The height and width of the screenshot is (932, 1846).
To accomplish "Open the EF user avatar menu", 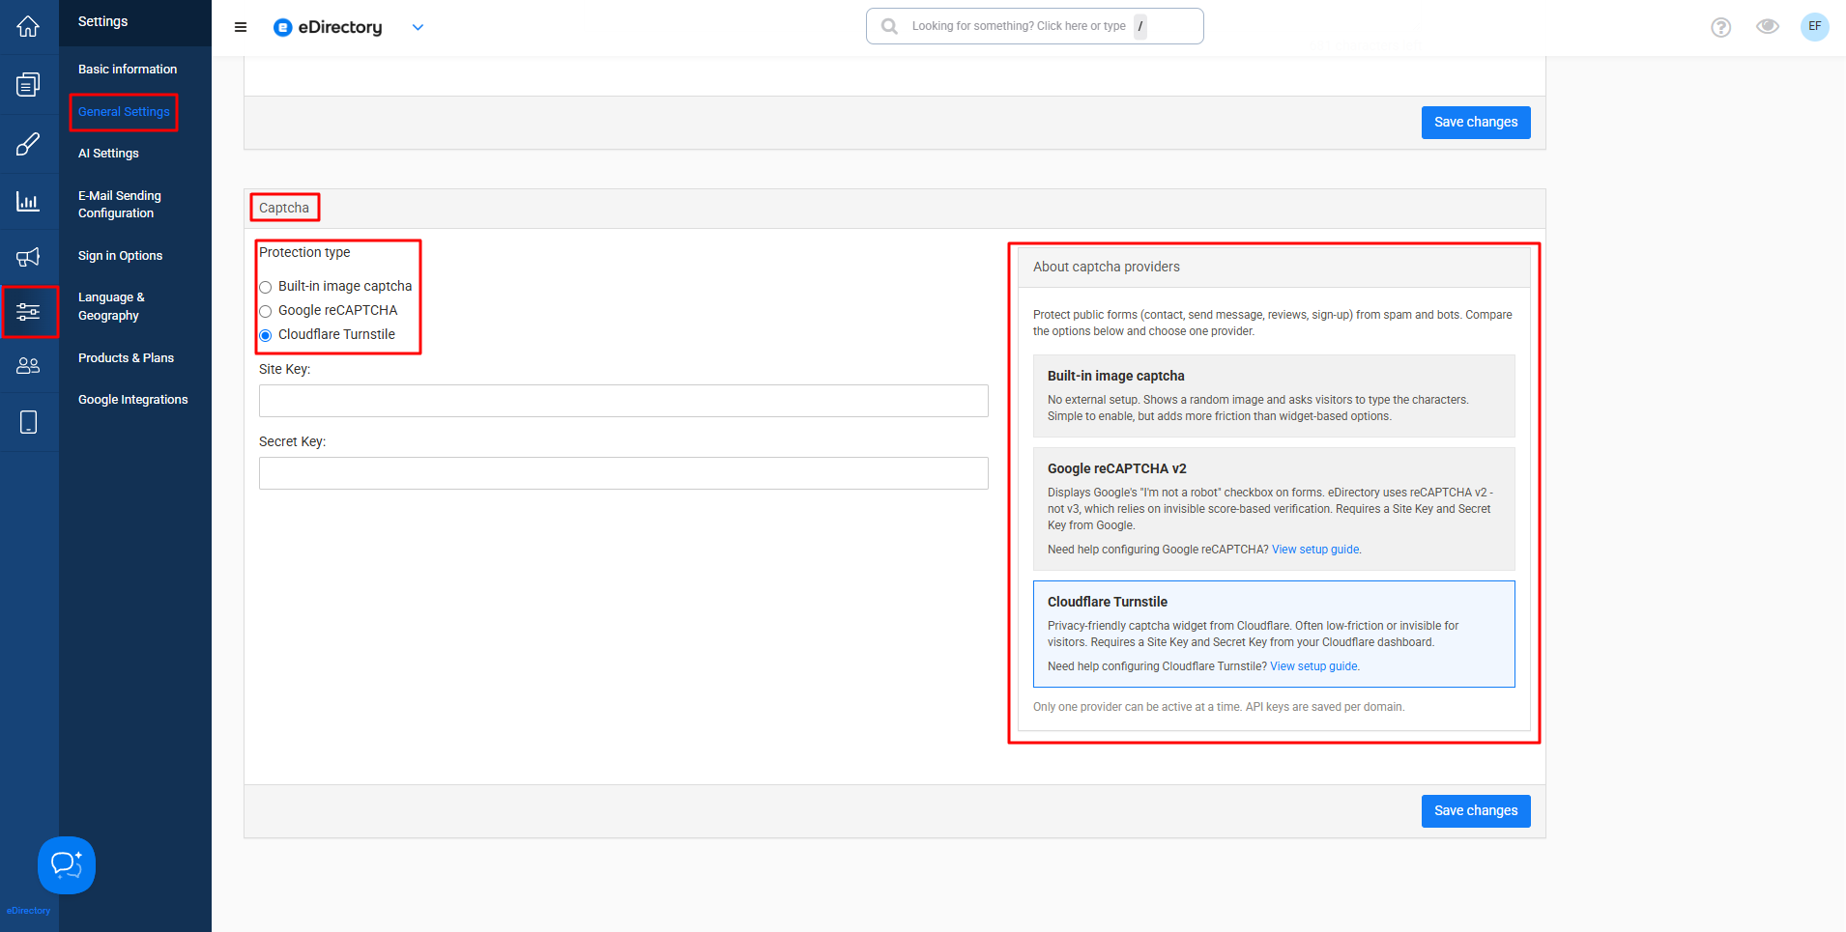I will pyautogui.click(x=1815, y=26).
